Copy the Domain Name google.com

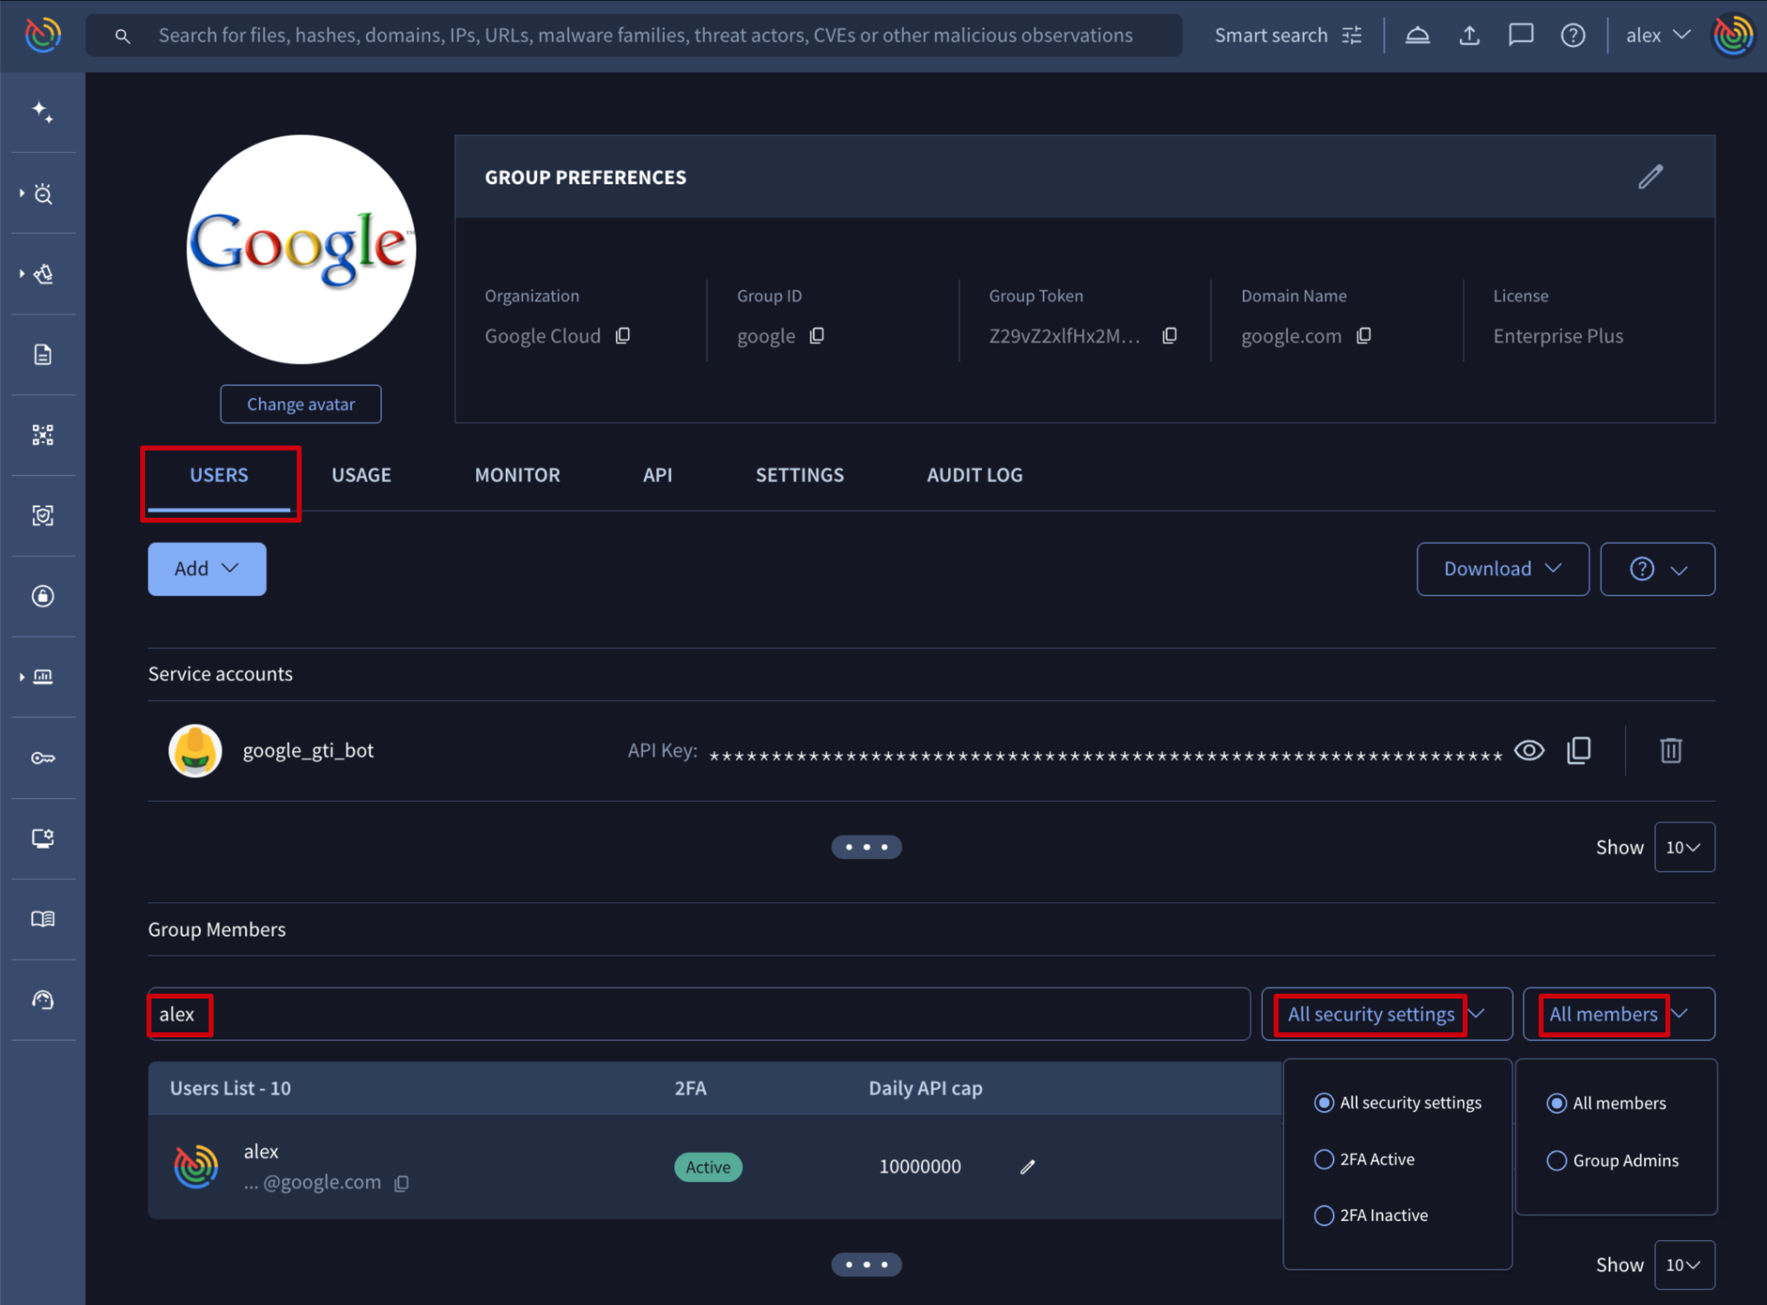point(1363,336)
